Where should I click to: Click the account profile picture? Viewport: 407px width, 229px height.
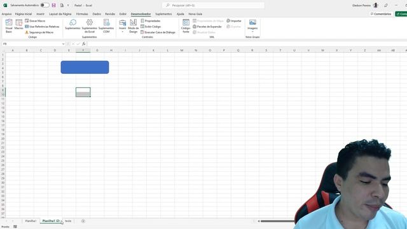[x=375, y=5]
